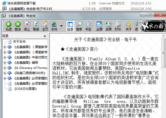Click scroll-up arrow of content scrollbar
This screenshot has height=118, width=166.
click(x=164, y=36)
